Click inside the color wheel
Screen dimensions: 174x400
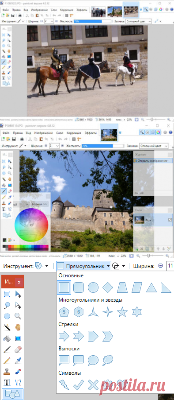pos(31,225)
